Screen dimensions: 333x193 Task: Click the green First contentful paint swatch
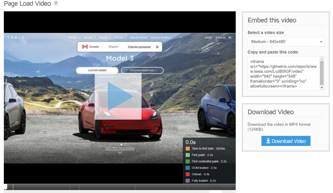click(x=188, y=161)
